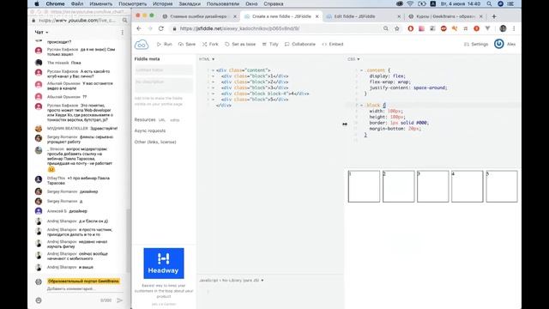Click the search icon in YouTube chat window
Screen dimensions: 549x309
click(125, 21)
